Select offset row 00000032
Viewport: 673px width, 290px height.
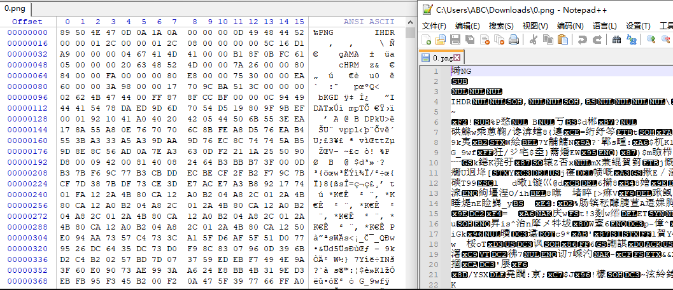click(27, 54)
